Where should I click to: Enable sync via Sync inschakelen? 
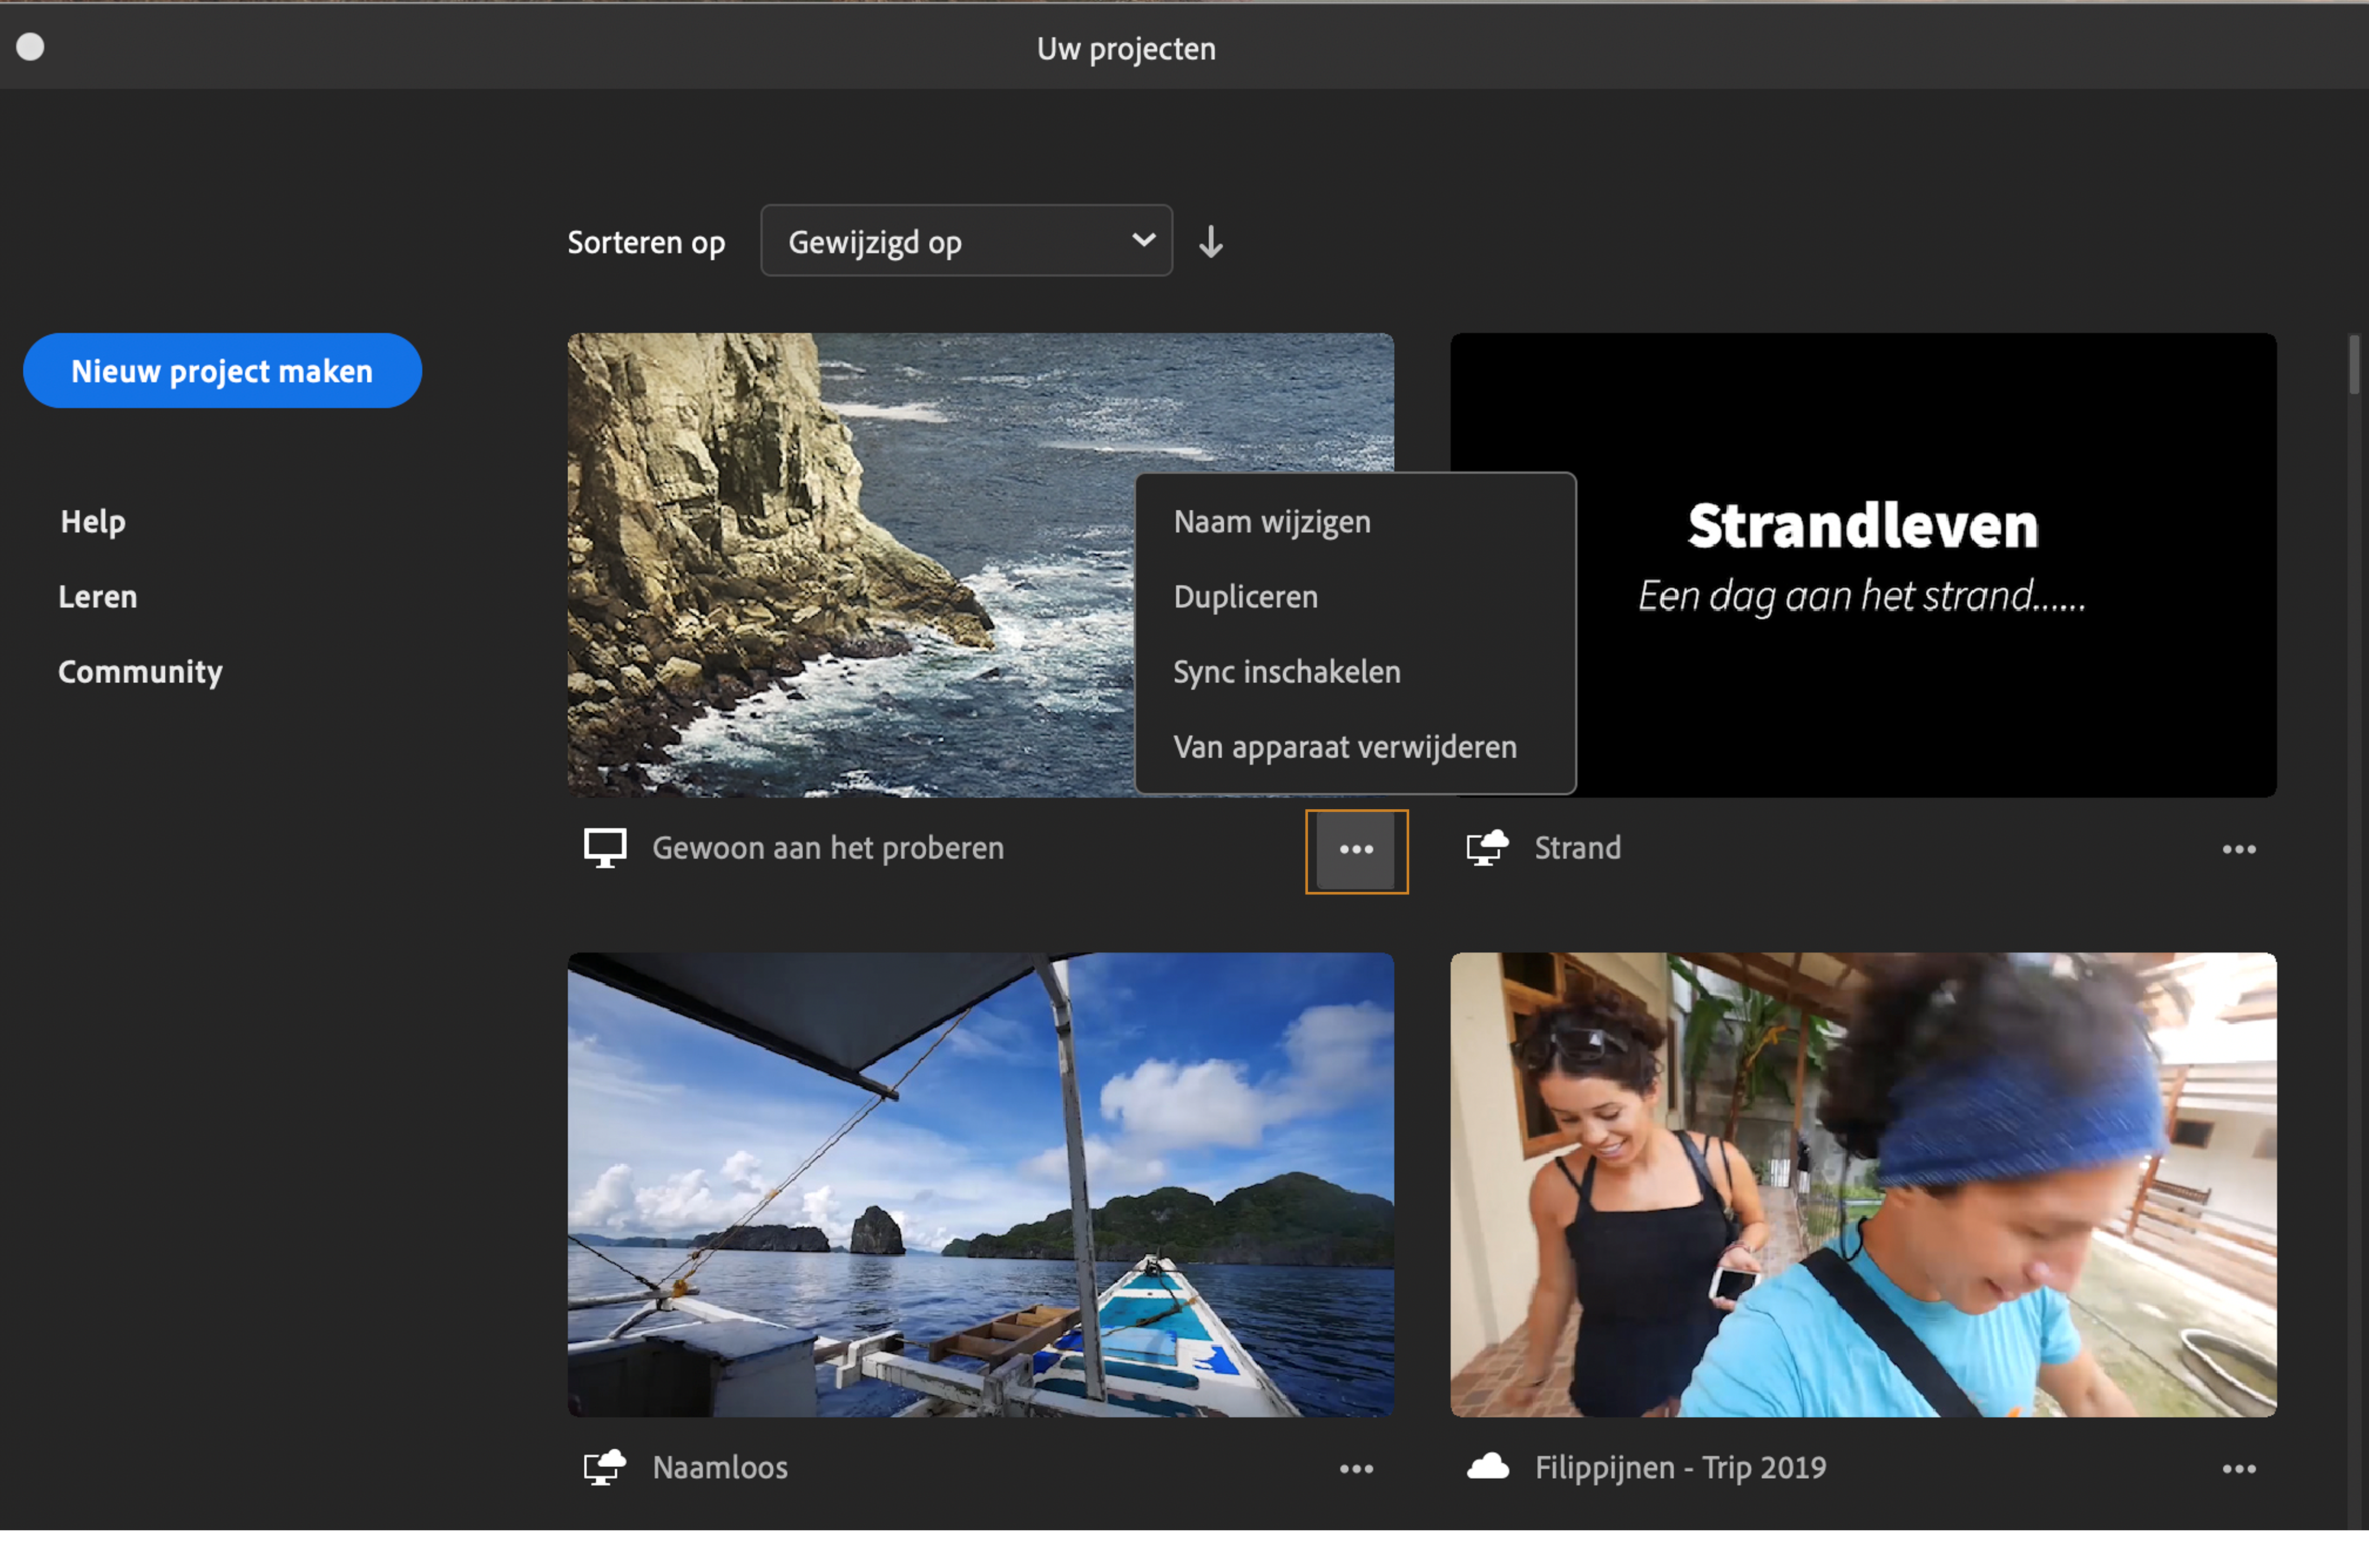[1286, 672]
